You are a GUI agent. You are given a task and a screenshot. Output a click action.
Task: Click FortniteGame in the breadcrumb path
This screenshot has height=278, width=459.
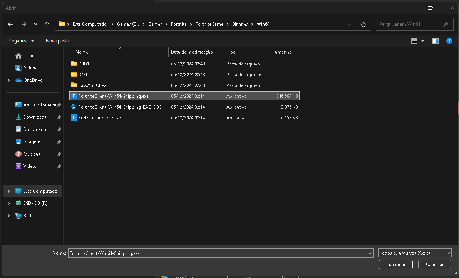tap(209, 24)
